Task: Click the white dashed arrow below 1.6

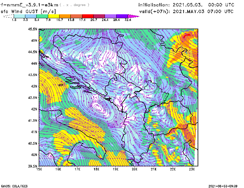Action: click(x=9, y=16)
